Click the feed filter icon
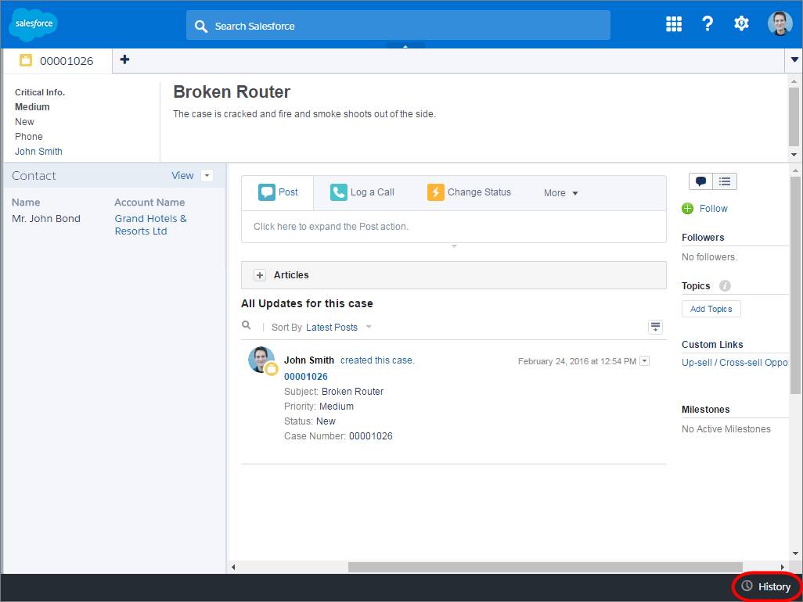 point(655,327)
